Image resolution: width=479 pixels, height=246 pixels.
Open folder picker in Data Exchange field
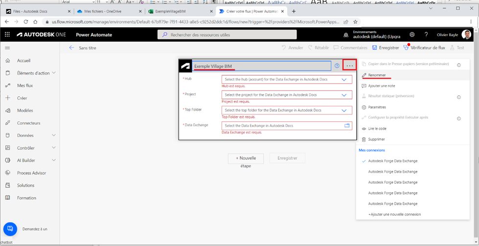click(347, 125)
